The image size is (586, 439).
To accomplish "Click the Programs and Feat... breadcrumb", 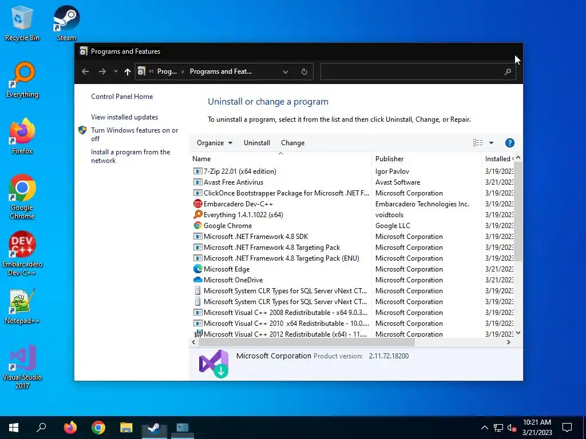I will [220, 71].
